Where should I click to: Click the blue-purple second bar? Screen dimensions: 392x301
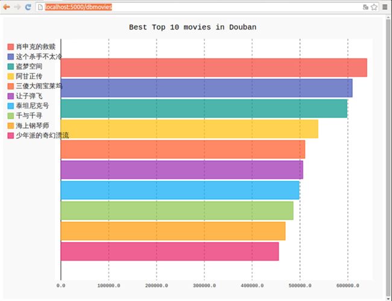click(206, 88)
